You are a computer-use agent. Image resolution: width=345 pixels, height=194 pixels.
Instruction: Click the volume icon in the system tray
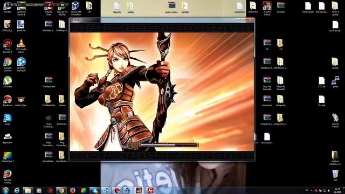tap(329, 190)
